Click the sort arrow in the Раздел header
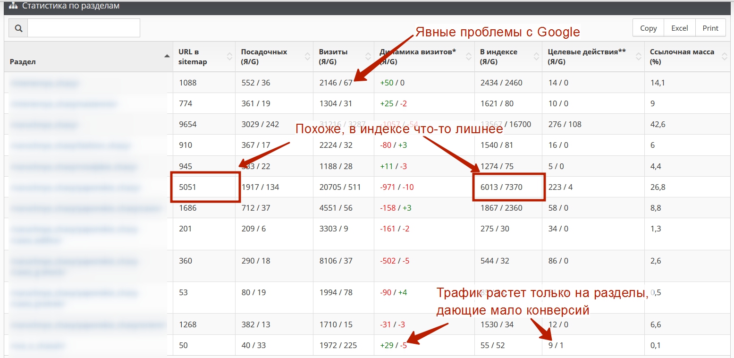Image resolution: width=734 pixels, height=358 pixels. pyautogui.click(x=167, y=56)
